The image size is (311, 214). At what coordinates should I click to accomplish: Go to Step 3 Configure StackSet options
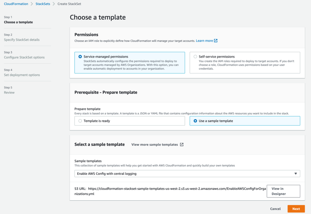point(24,57)
